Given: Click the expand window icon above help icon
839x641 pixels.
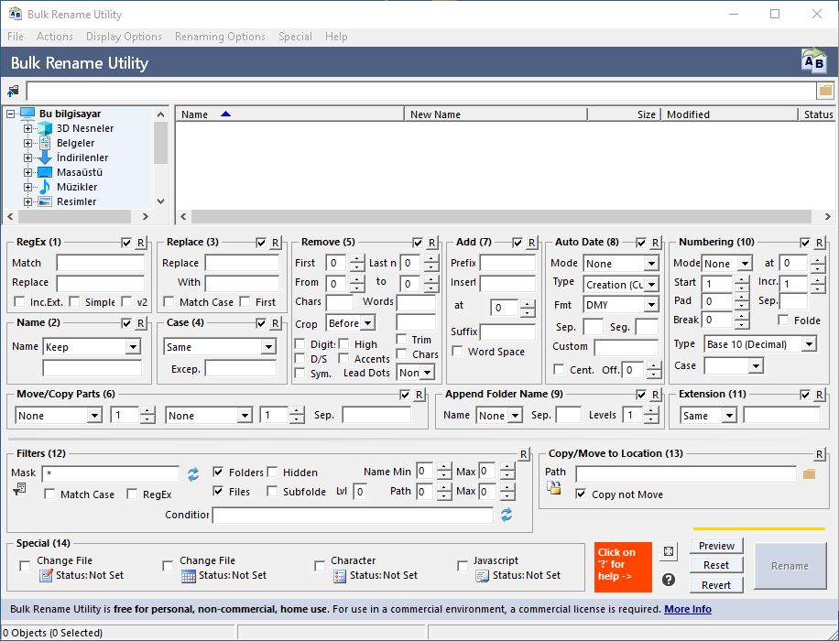Looking at the screenshot, I should click(x=669, y=551).
